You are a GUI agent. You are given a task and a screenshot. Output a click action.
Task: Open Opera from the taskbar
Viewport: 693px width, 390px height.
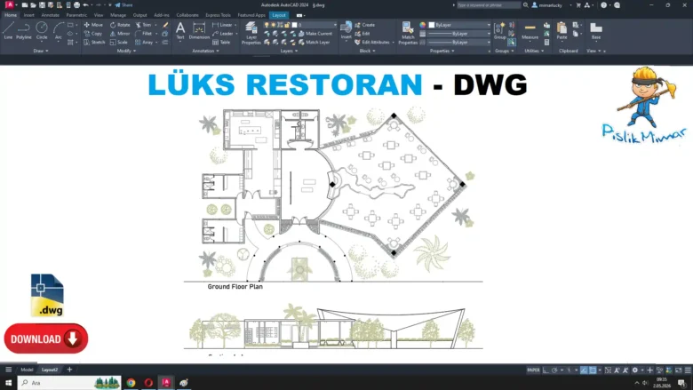[x=148, y=383]
